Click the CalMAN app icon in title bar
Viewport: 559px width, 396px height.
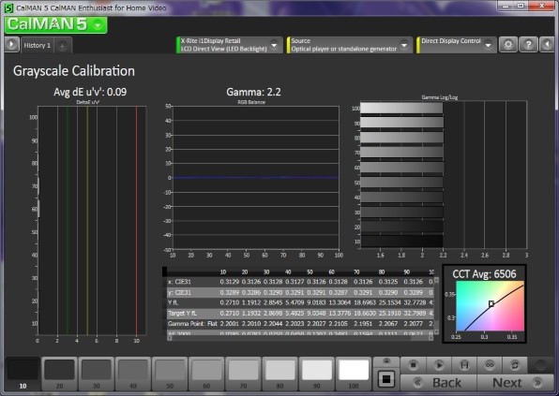click(x=8, y=7)
